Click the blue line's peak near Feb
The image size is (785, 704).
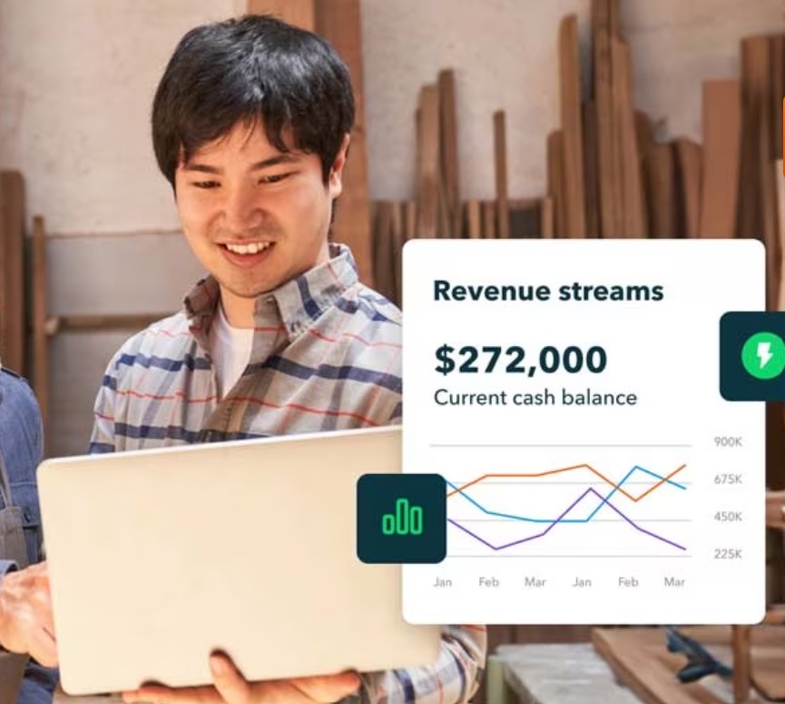tap(636, 467)
